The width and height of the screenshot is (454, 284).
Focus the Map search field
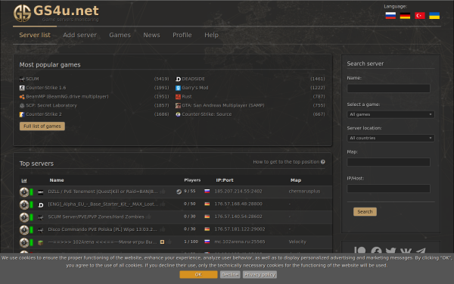389,162
